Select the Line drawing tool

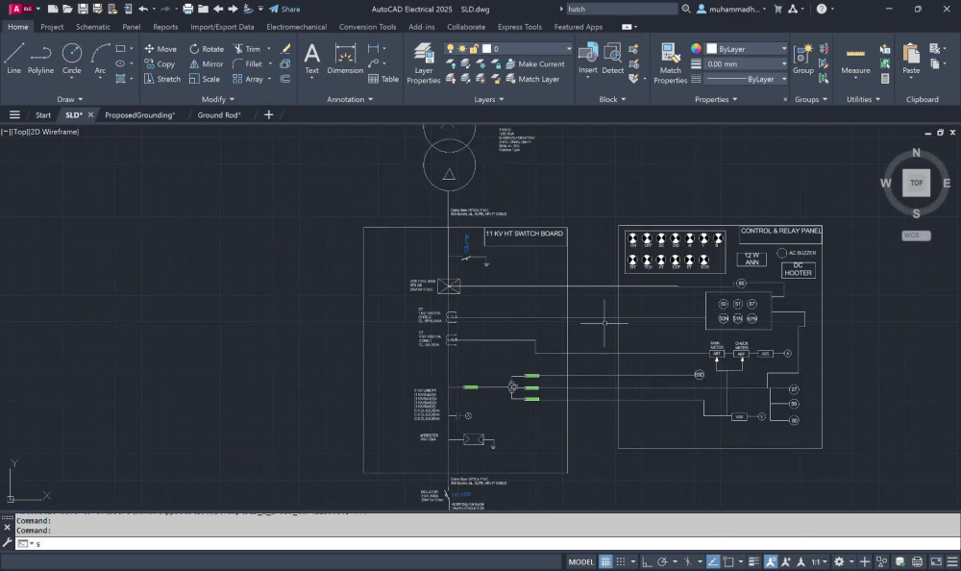(x=14, y=59)
